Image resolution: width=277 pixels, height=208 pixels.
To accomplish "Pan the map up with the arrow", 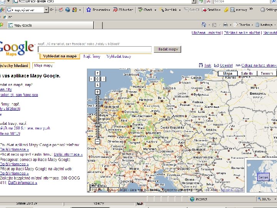I will [97, 73].
